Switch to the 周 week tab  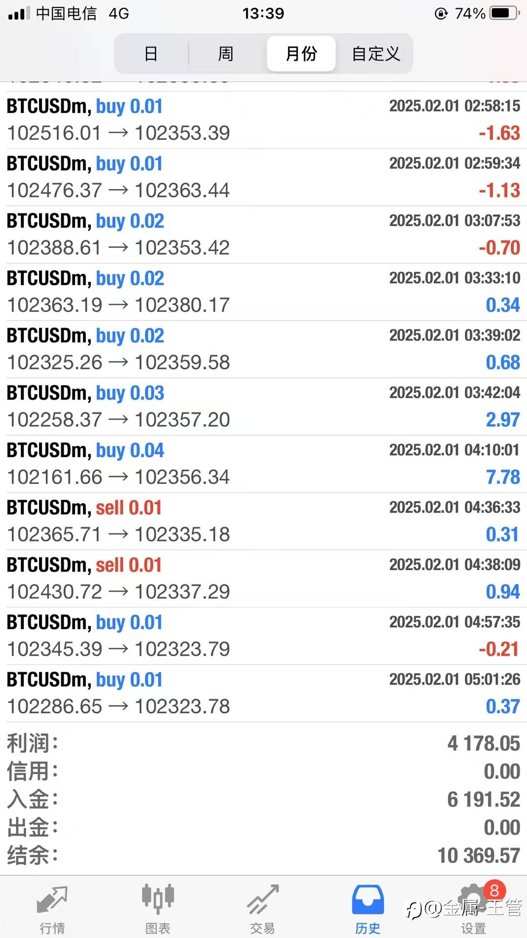pos(225,53)
